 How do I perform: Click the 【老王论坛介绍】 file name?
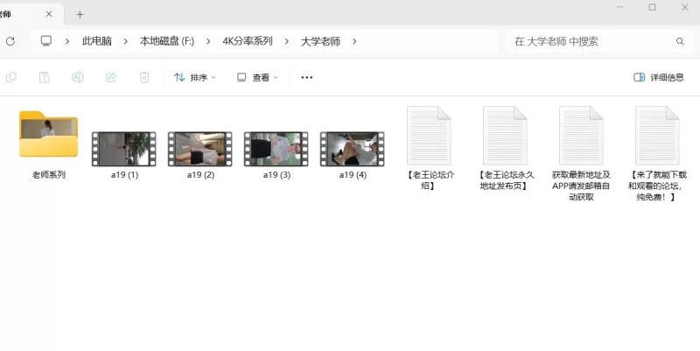pos(430,180)
